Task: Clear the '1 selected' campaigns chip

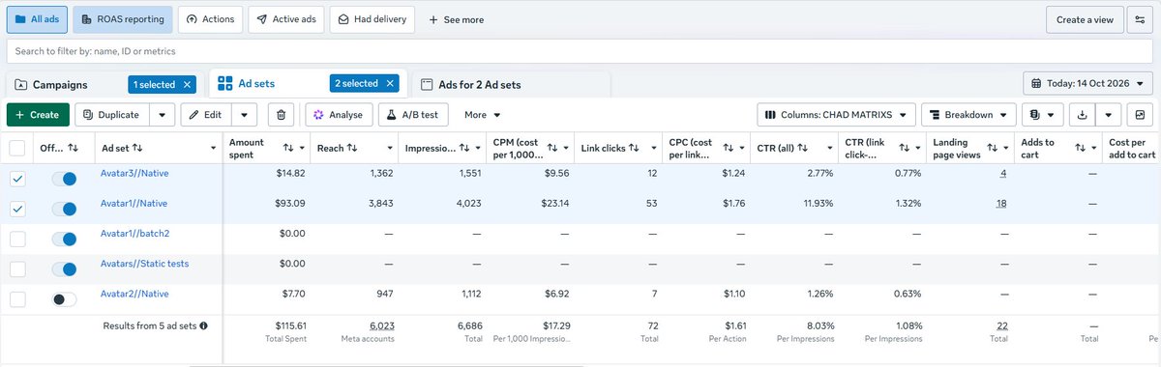Action: [x=188, y=84]
